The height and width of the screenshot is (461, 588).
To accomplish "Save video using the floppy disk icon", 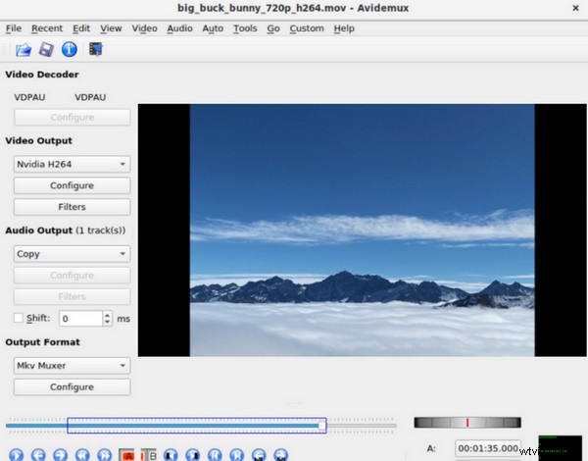I will click(46, 49).
